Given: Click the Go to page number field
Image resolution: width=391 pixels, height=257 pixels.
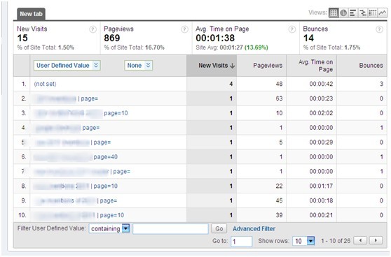Looking at the screenshot, I should pyautogui.click(x=242, y=242).
